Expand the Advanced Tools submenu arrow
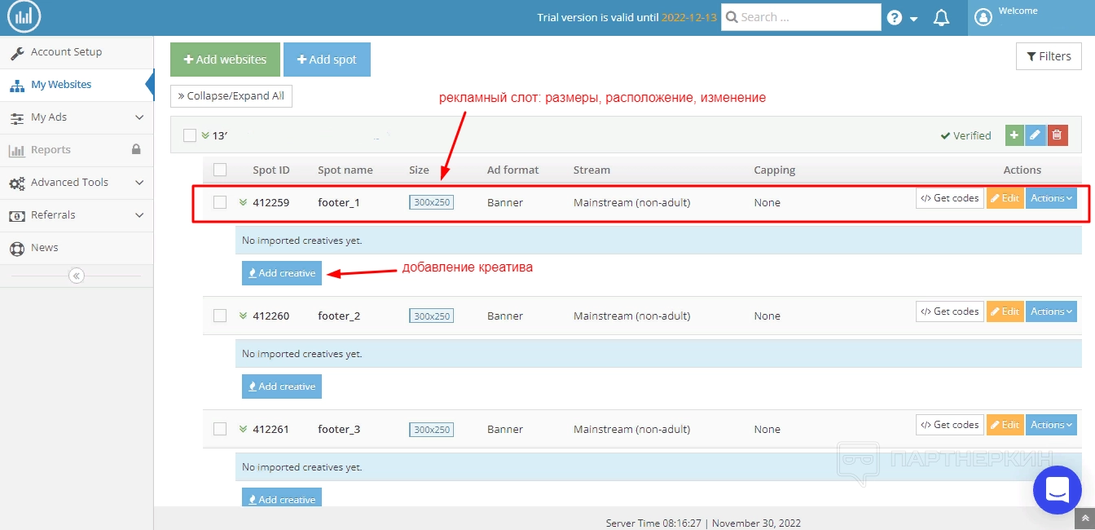 click(x=139, y=183)
